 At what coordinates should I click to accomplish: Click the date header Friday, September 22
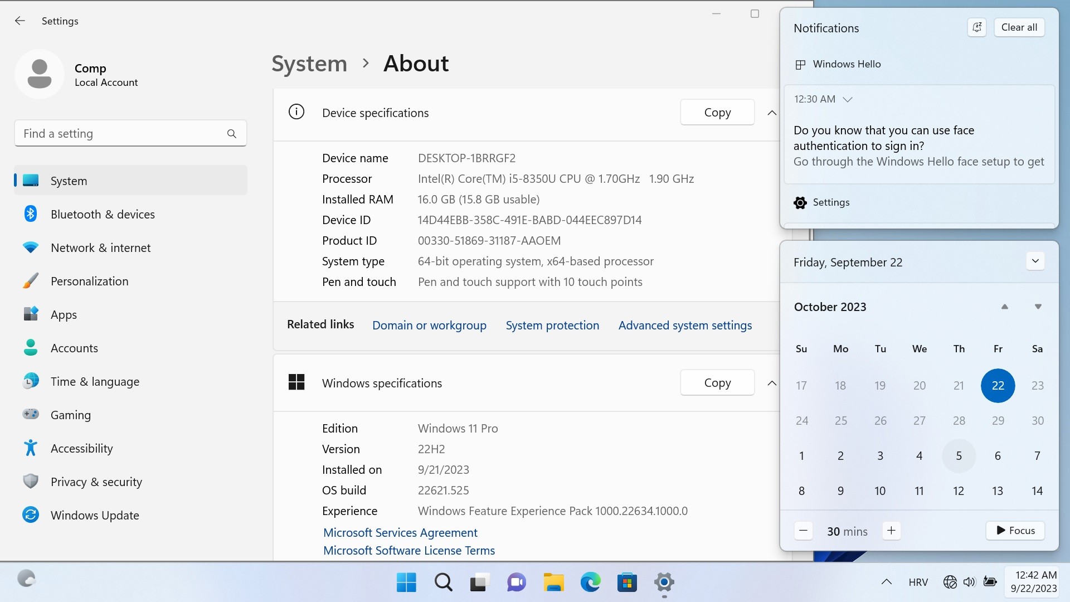(x=848, y=263)
